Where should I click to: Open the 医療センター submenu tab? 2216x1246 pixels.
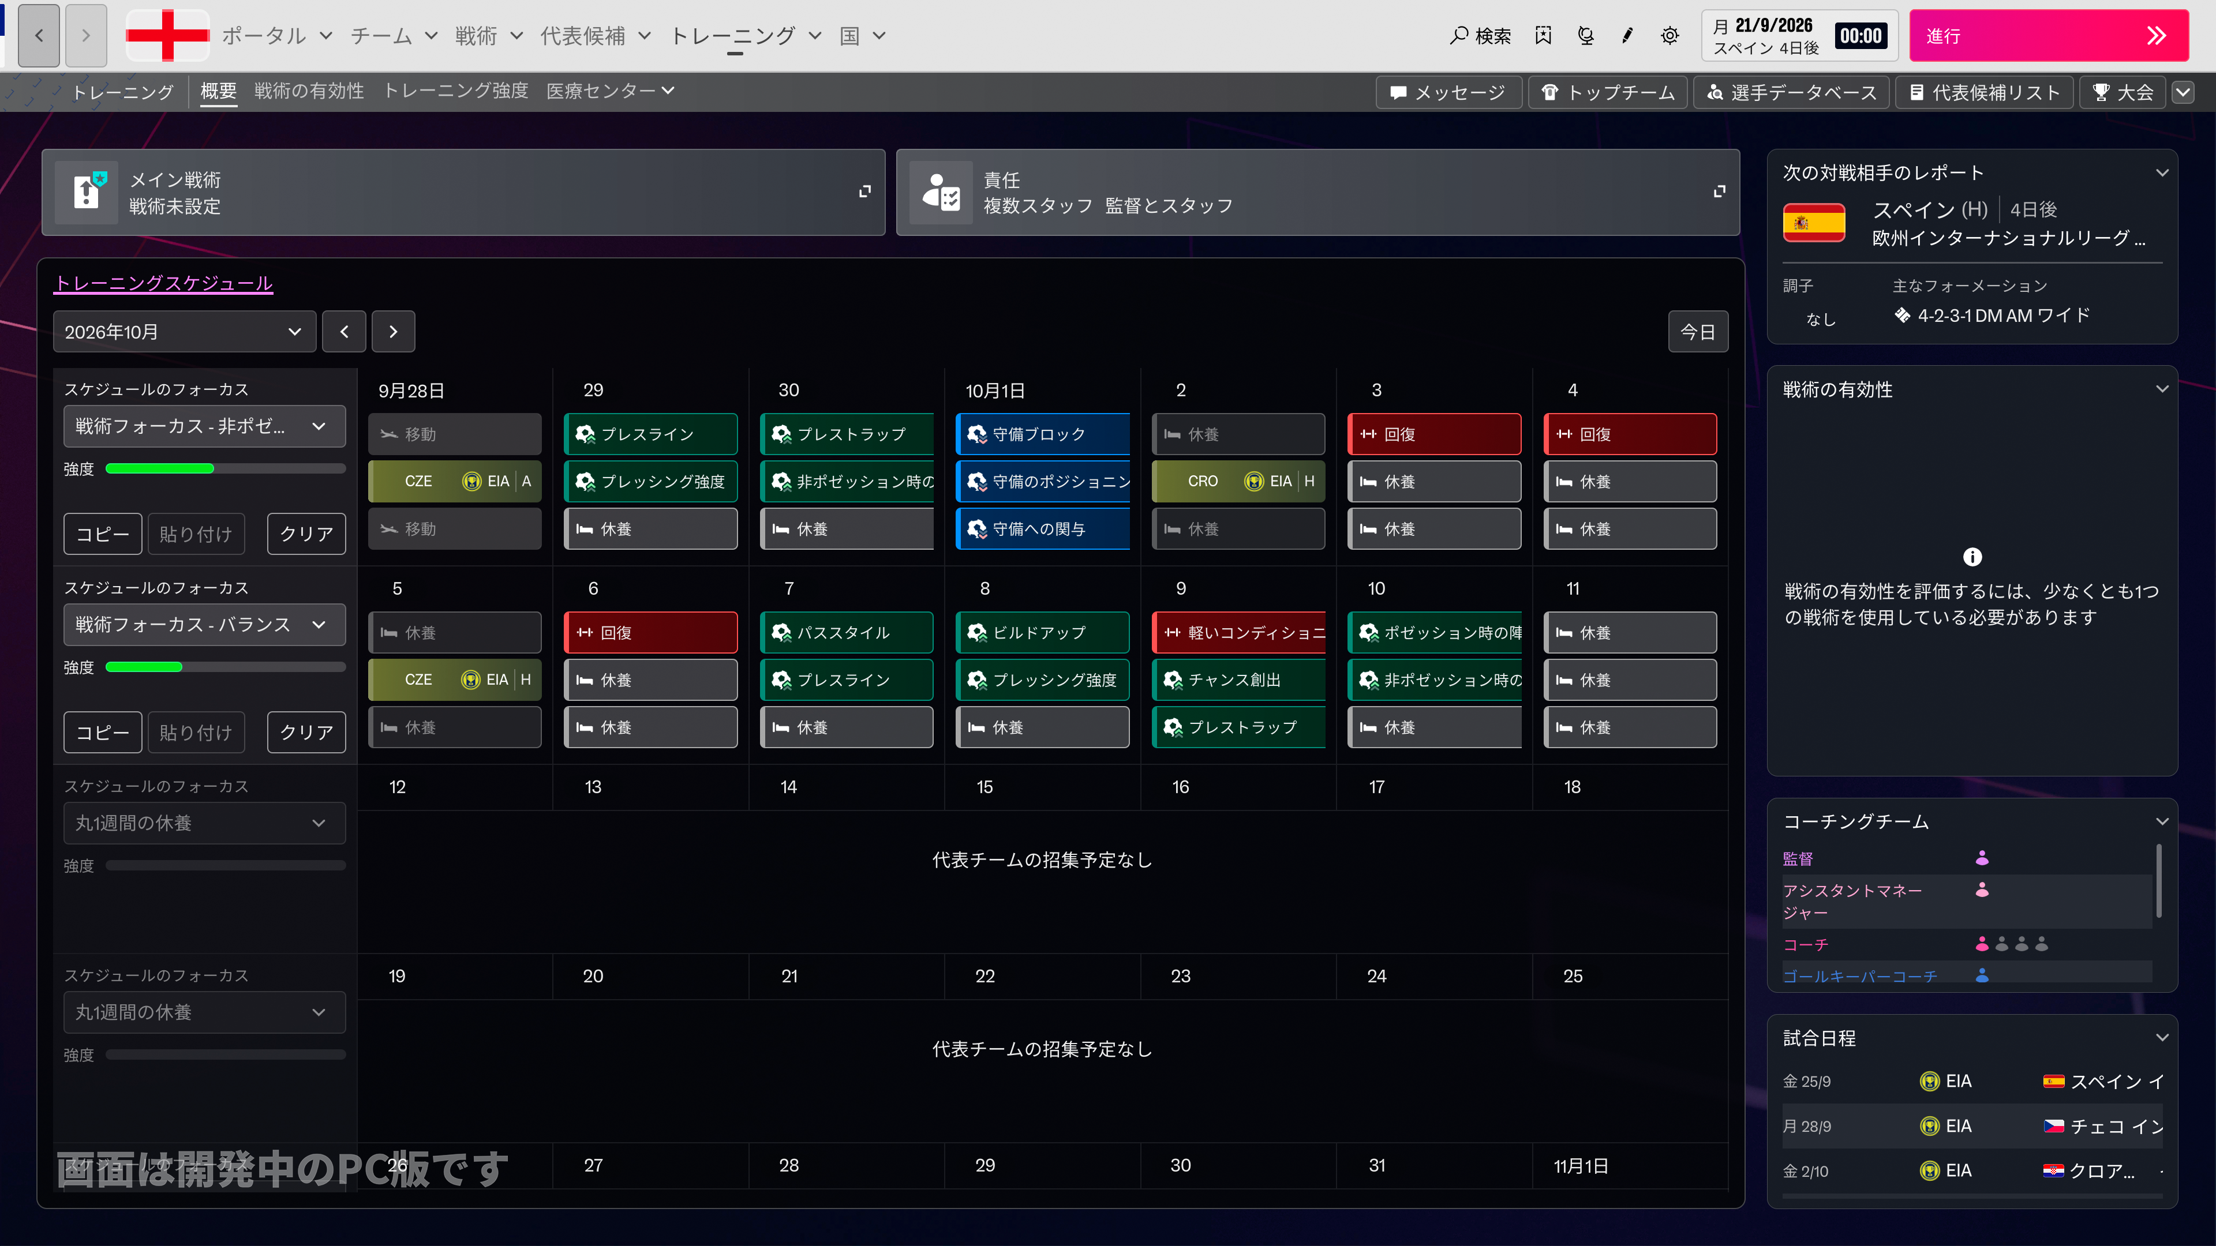[610, 91]
